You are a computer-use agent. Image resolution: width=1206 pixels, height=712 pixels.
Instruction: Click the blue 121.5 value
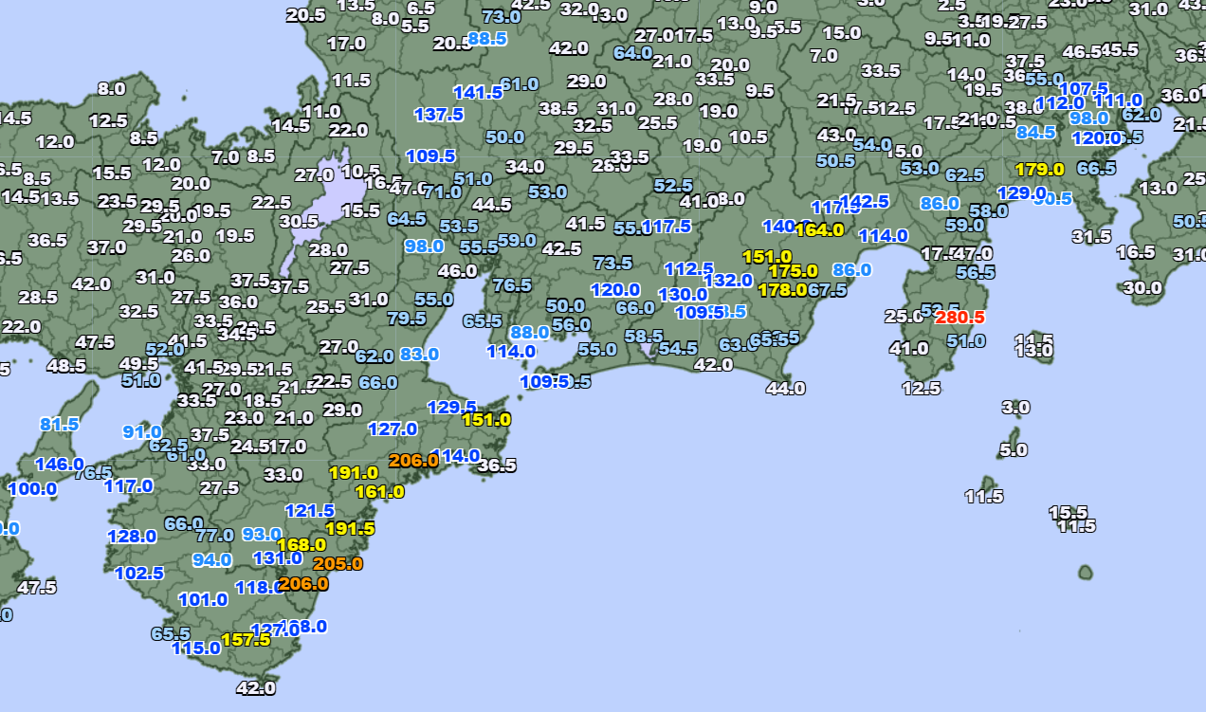pos(310,510)
